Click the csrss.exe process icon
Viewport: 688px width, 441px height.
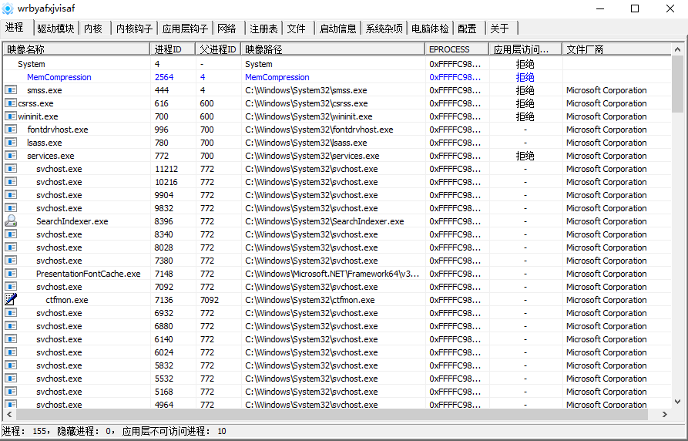[x=11, y=103]
